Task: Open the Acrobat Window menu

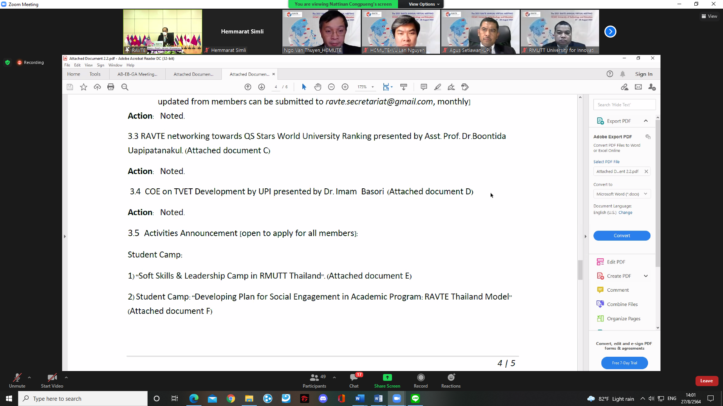Action: coord(115,65)
